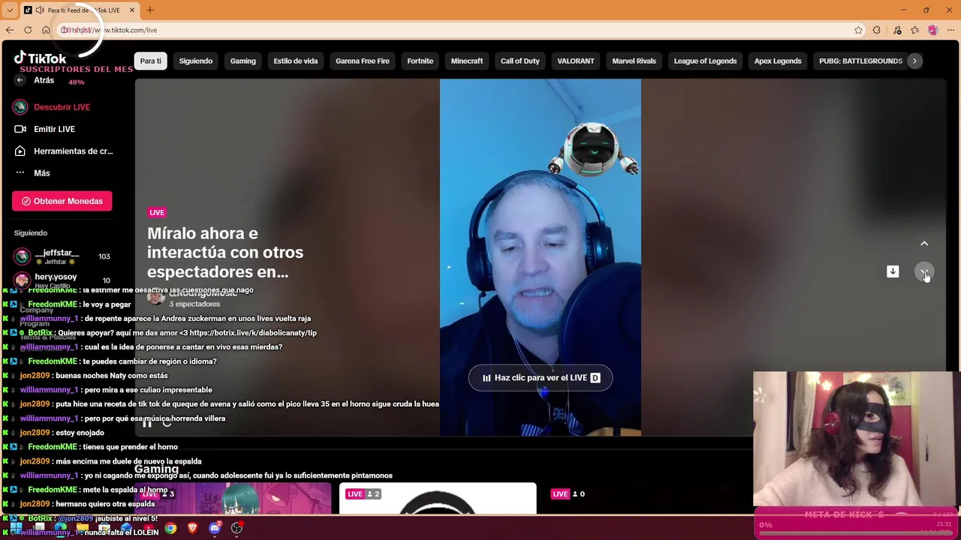Open the tab search dropdown arrow
This screenshot has width=961, height=540.
click(x=10, y=10)
